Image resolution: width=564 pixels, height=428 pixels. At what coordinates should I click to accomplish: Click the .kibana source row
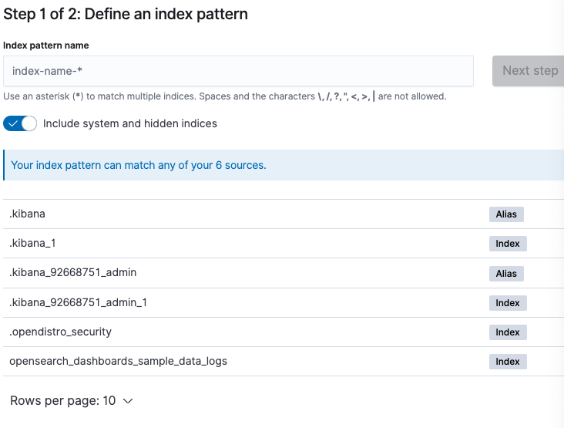coord(28,214)
